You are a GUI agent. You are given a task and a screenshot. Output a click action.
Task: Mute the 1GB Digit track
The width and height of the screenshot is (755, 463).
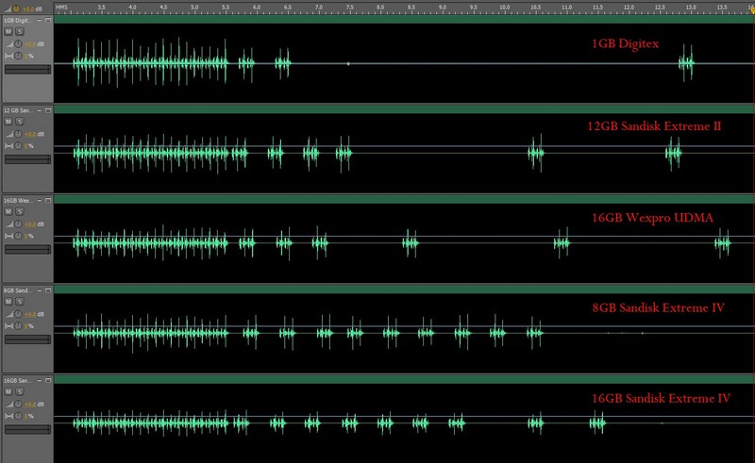[x=8, y=31]
